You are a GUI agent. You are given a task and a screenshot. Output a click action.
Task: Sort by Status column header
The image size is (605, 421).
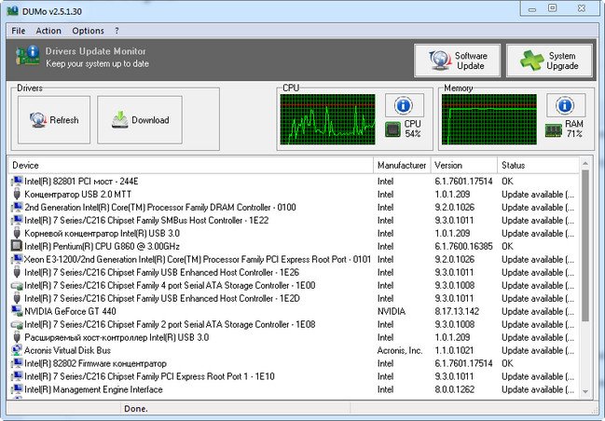(x=538, y=166)
